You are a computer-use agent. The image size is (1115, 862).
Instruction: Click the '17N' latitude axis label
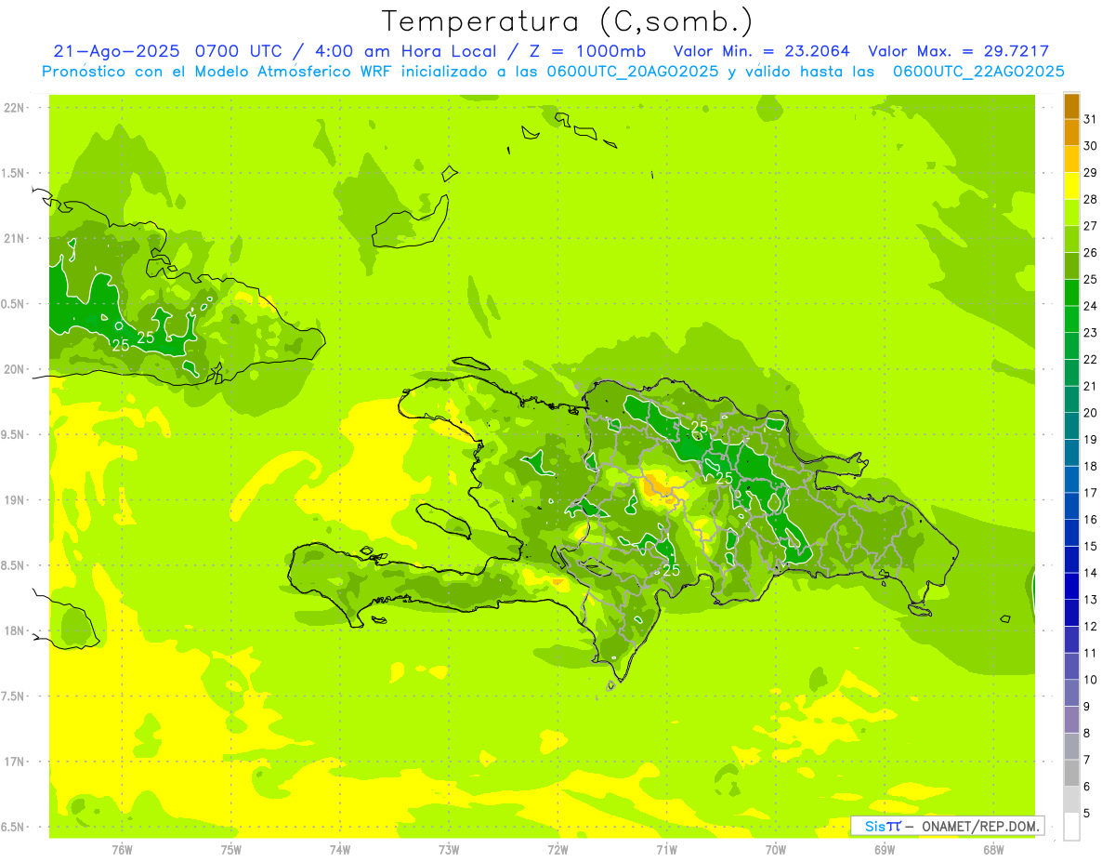pyautogui.click(x=15, y=763)
